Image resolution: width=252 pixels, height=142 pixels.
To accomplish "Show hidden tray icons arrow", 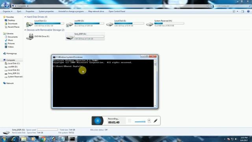I will tap(224, 139).
